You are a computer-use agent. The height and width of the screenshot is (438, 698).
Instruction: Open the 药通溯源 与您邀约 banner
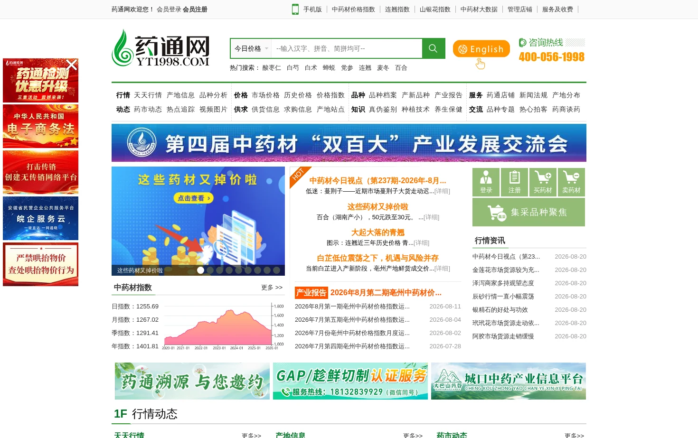coord(192,381)
